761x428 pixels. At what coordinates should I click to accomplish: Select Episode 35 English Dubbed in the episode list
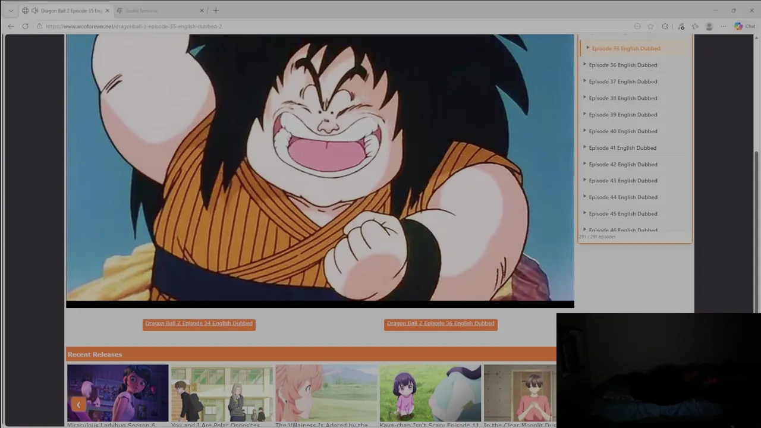tap(626, 48)
